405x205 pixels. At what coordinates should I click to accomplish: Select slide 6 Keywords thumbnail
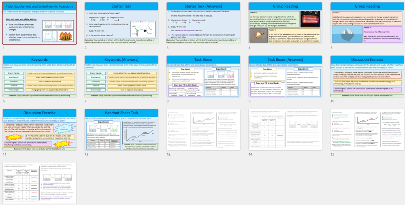pos(40,77)
